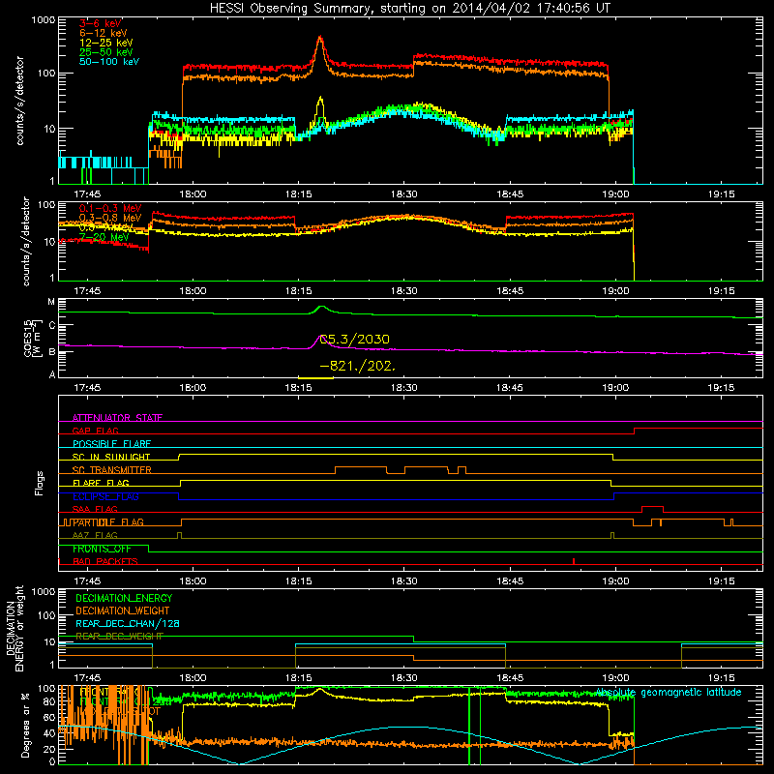
Task: Click the '1000' label on top panel axis
Action: coord(43,20)
